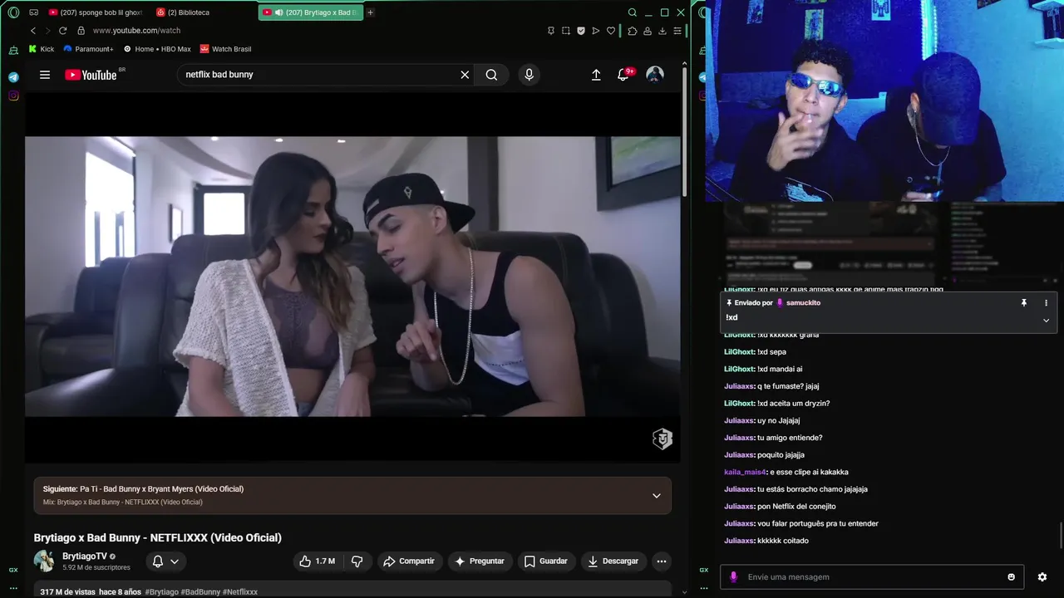1064x598 pixels.
Task: Open the three-dot more actions menu under video
Action: point(662,561)
